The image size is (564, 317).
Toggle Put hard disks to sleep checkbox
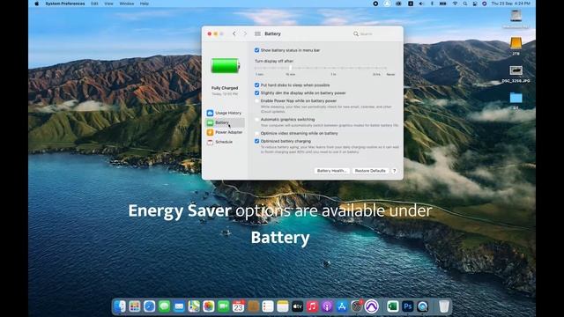tap(256, 85)
